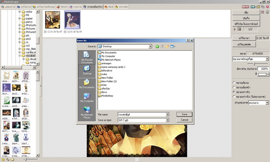Open the background color dropdown arrow
Image resolution: width=270 pixels, height=162 pixels.
point(268,74)
